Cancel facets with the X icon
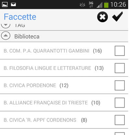 pos(102,17)
